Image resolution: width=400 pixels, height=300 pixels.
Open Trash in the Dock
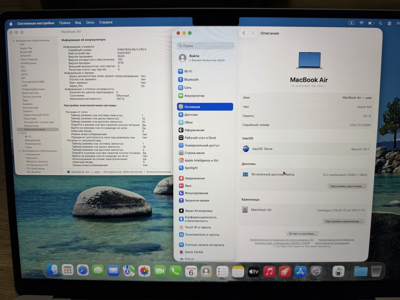pos(376,271)
